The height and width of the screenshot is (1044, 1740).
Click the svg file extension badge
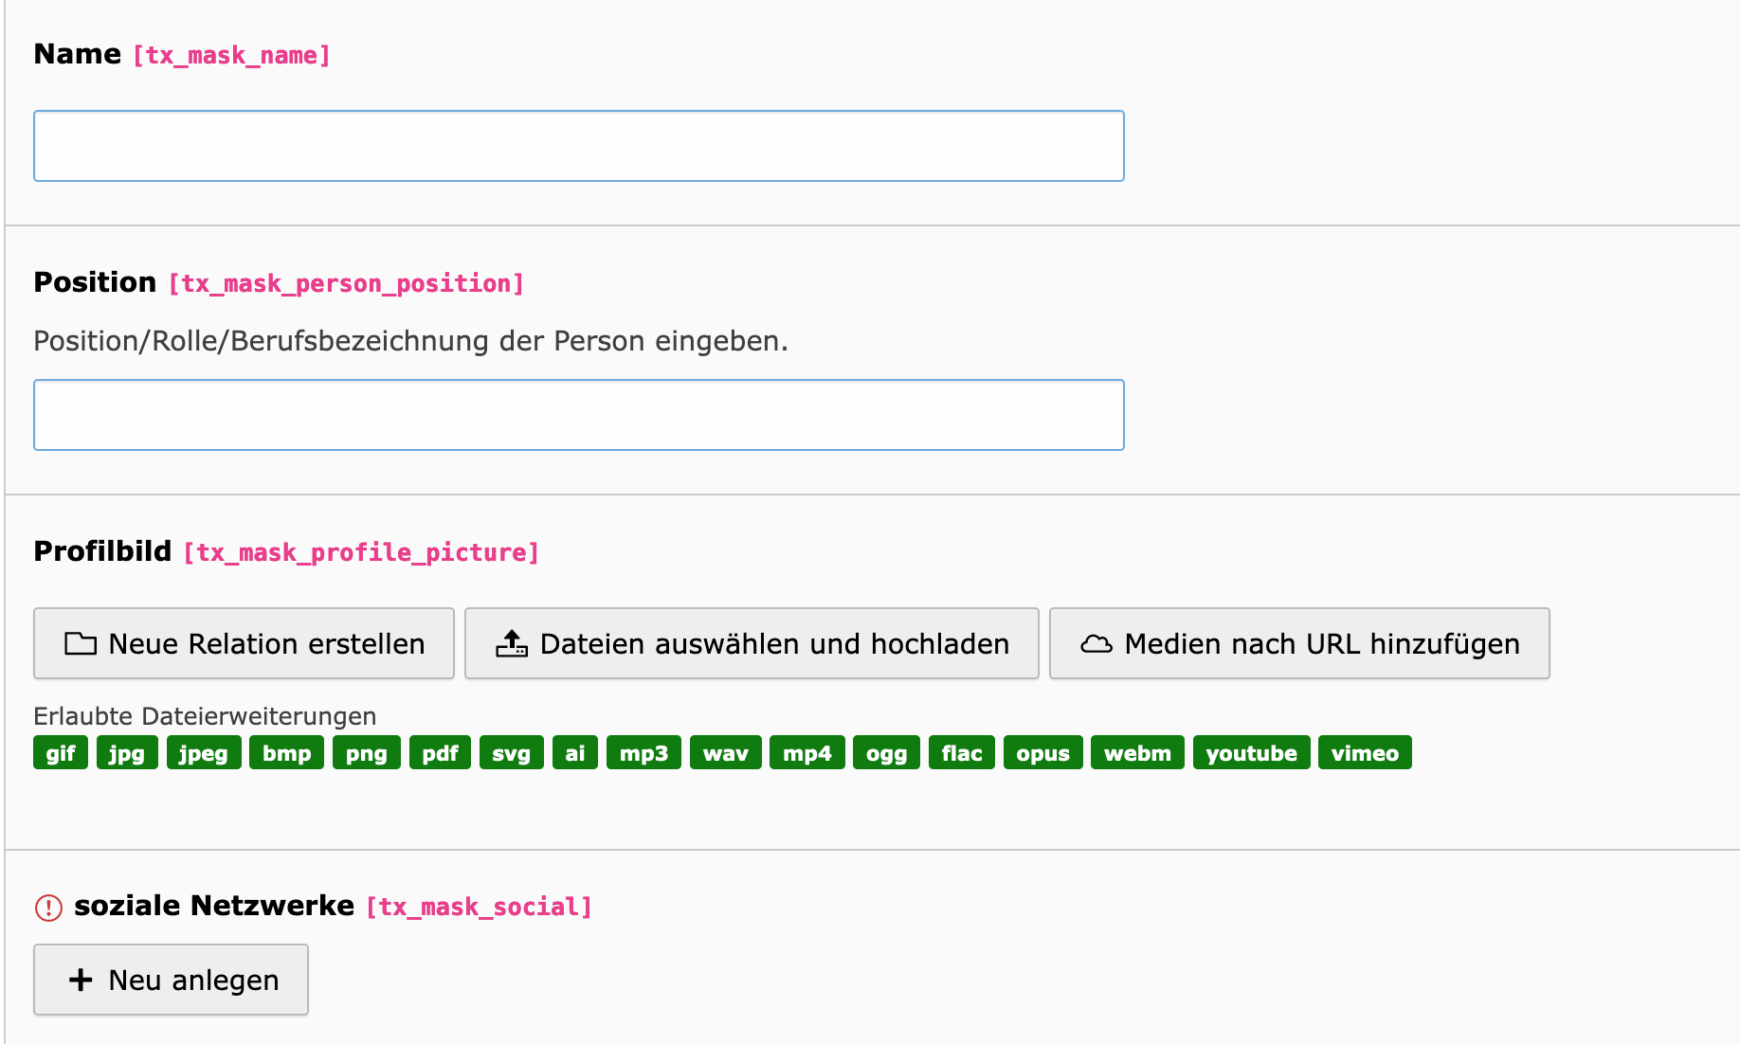[512, 753]
